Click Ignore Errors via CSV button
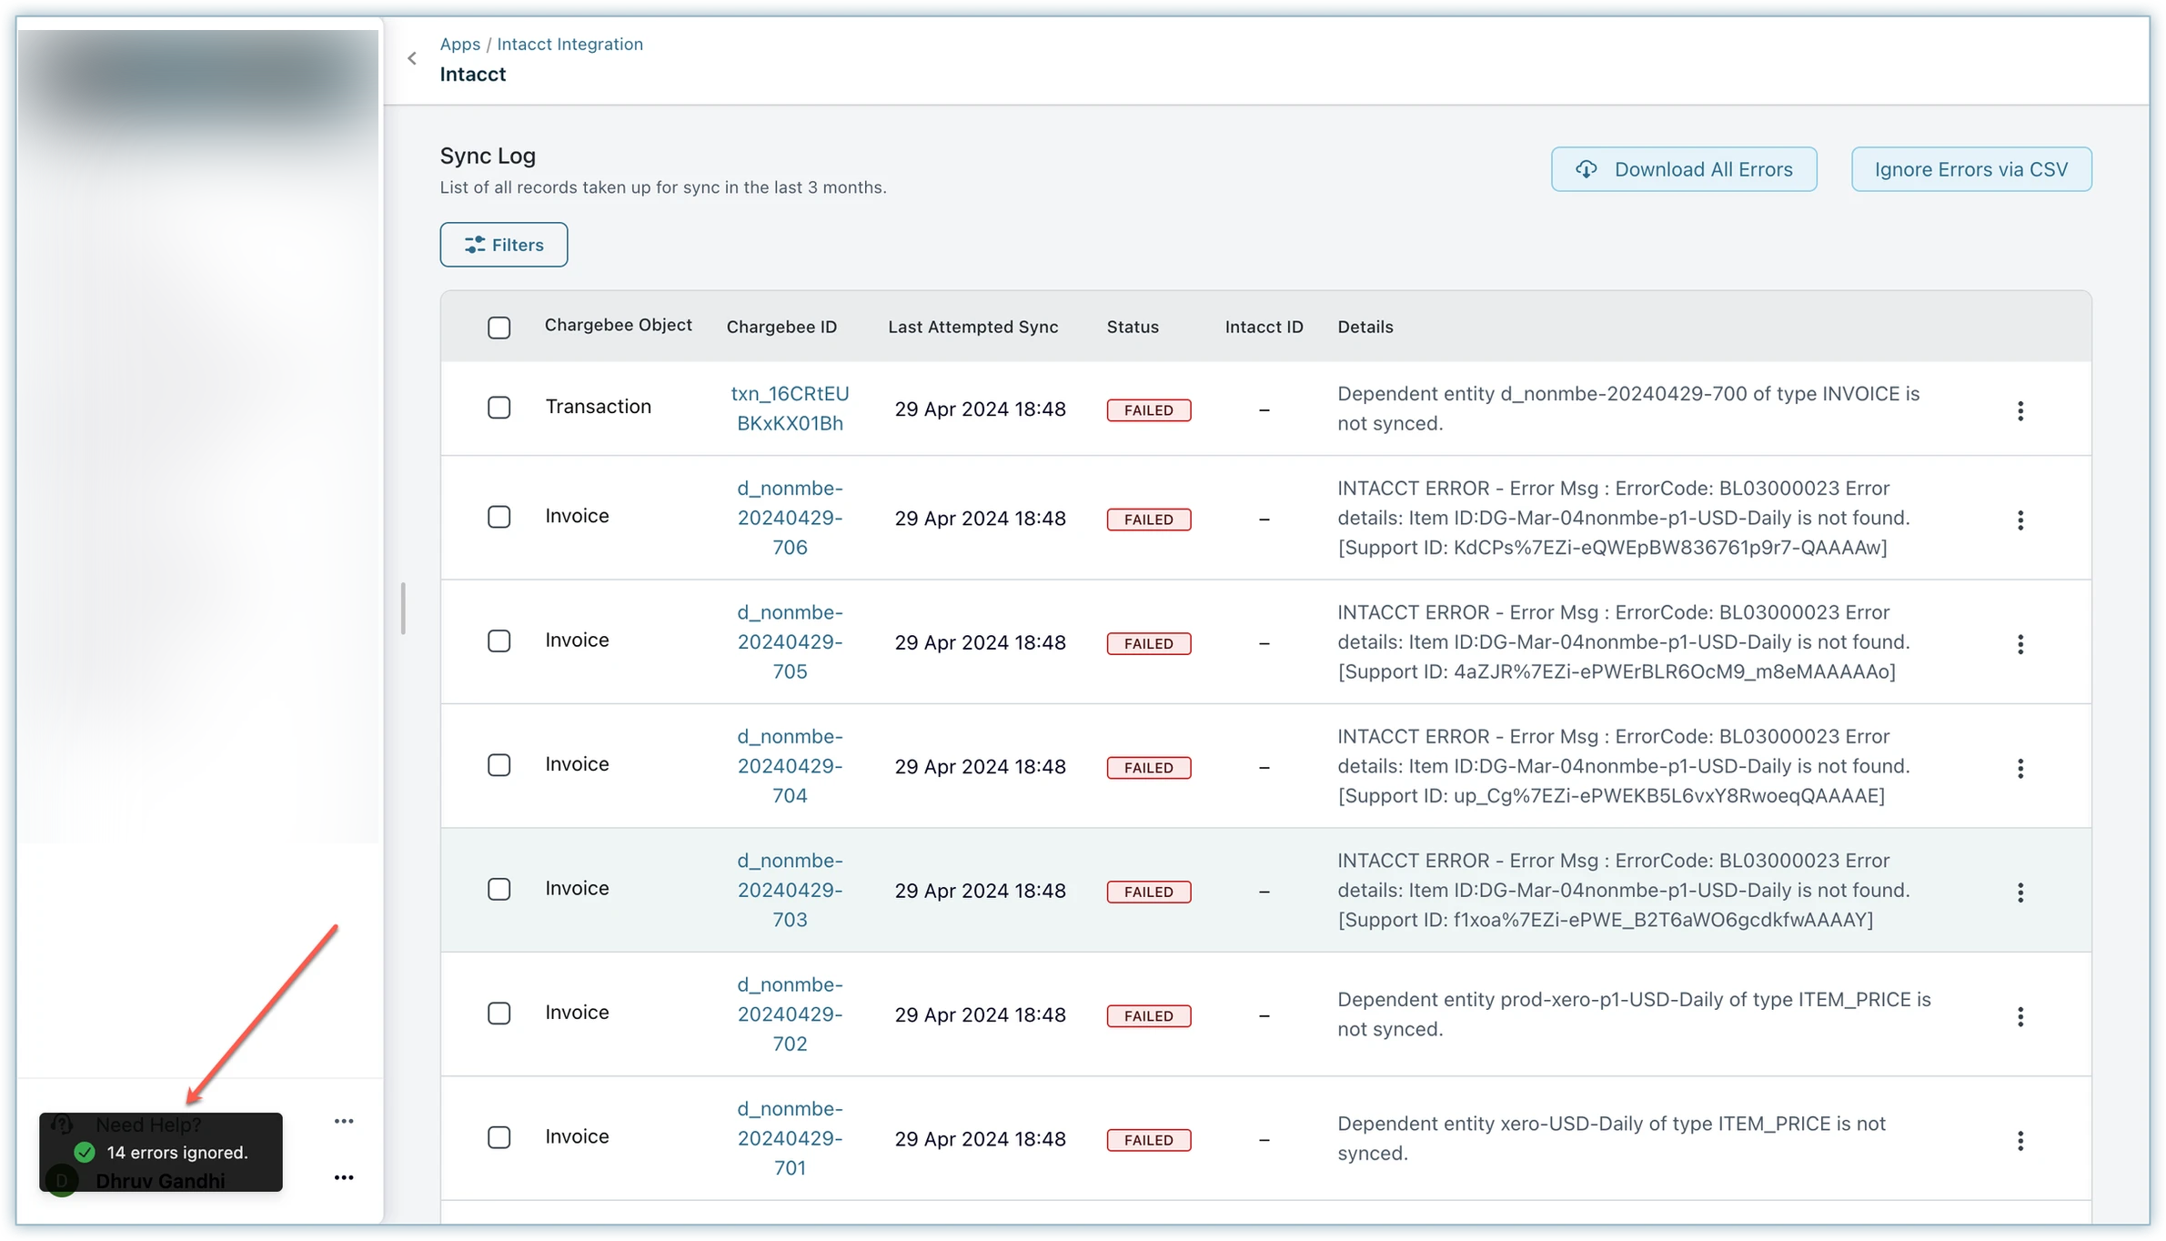The width and height of the screenshot is (2166, 1241). (x=1970, y=169)
